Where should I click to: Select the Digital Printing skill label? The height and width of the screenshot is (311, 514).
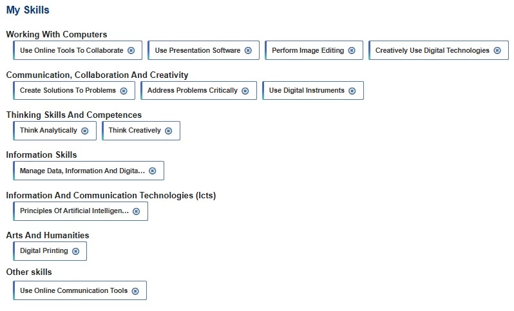44,250
